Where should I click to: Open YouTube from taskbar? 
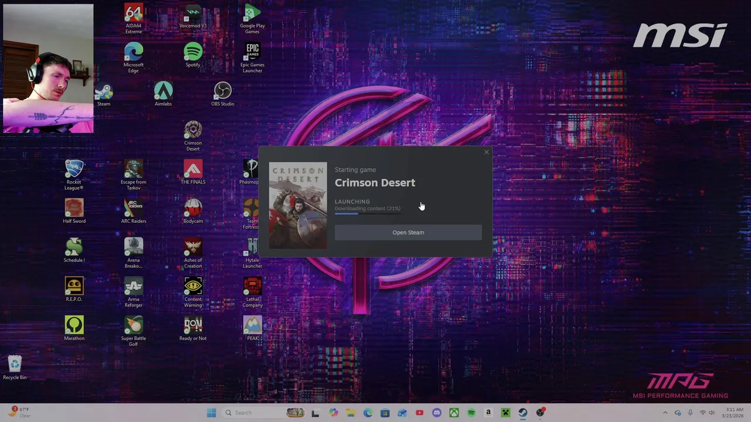click(419, 413)
